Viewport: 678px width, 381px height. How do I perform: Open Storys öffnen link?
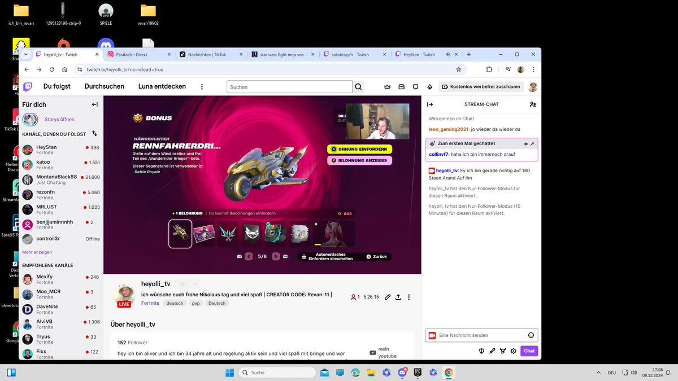point(59,120)
